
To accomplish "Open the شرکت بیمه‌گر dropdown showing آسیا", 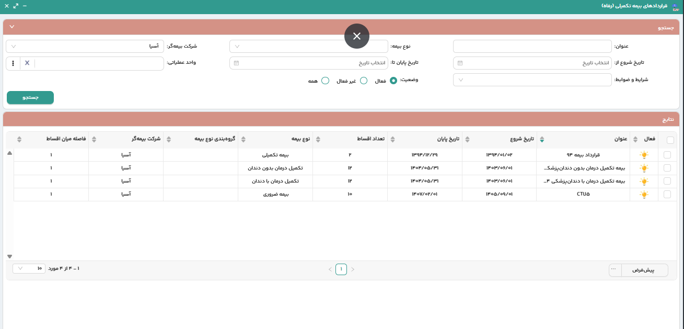I will pyautogui.click(x=85, y=46).
